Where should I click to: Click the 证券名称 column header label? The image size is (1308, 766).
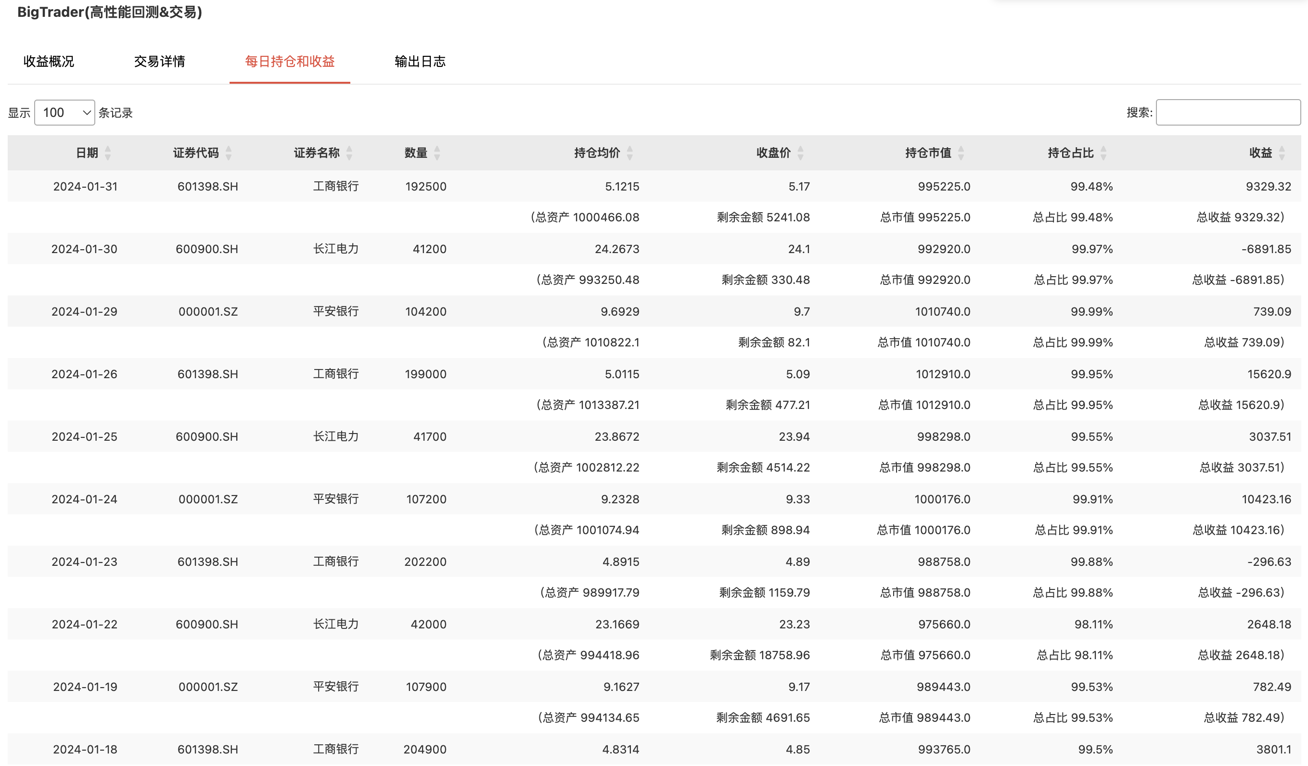[317, 153]
